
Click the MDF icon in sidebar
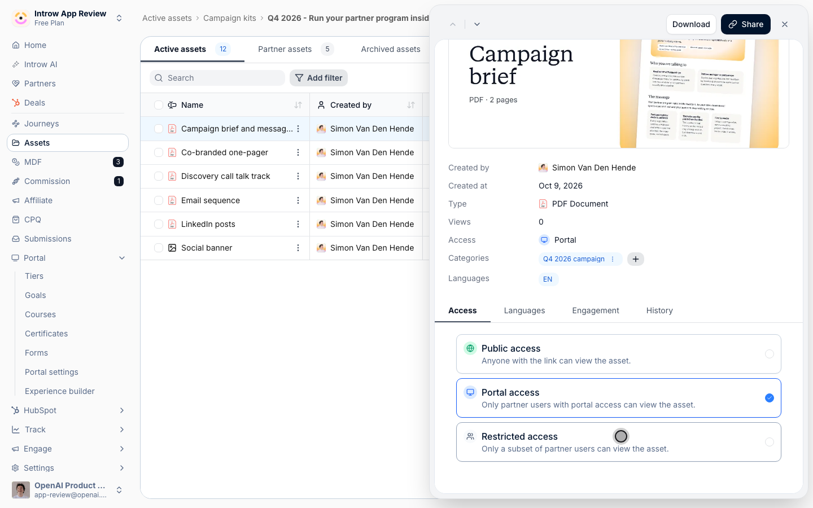click(x=16, y=162)
